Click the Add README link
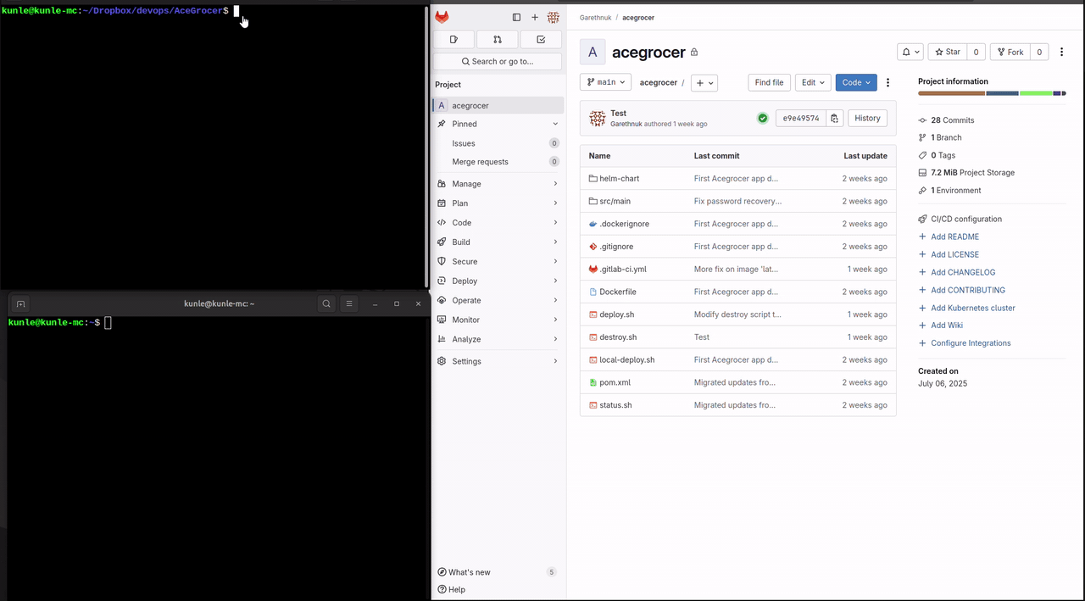This screenshot has height=601, width=1085. (954, 237)
